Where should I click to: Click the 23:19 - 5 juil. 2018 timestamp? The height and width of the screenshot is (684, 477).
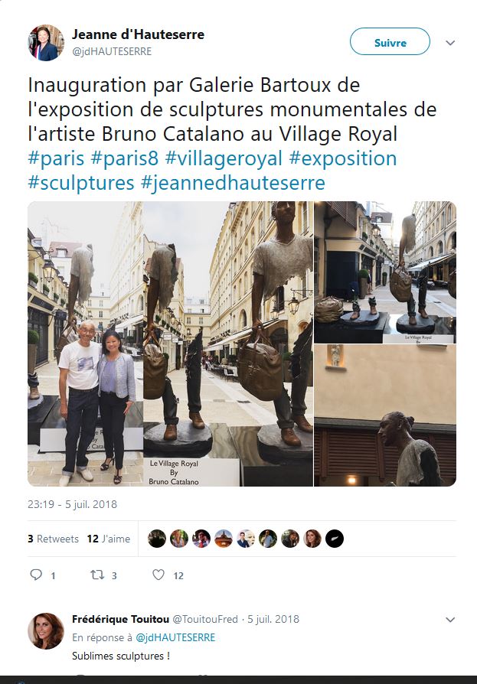(x=73, y=504)
